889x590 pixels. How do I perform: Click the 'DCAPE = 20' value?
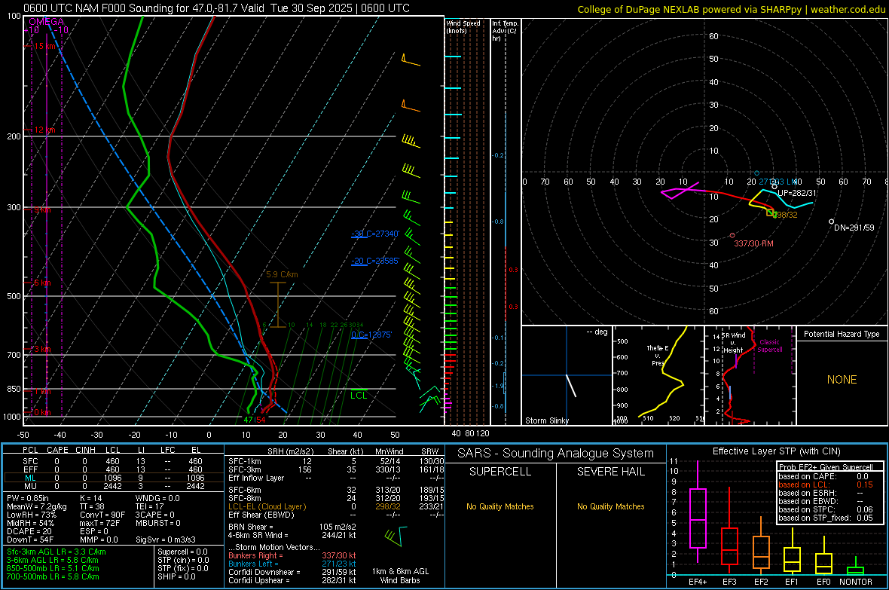click(x=29, y=531)
